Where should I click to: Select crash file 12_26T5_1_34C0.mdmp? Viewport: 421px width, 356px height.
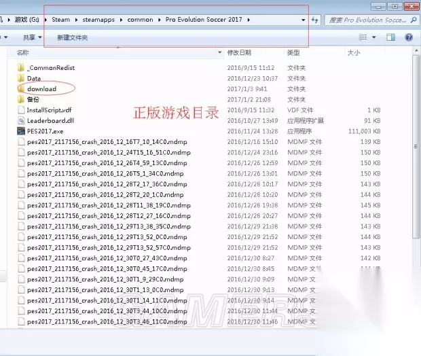101,173
